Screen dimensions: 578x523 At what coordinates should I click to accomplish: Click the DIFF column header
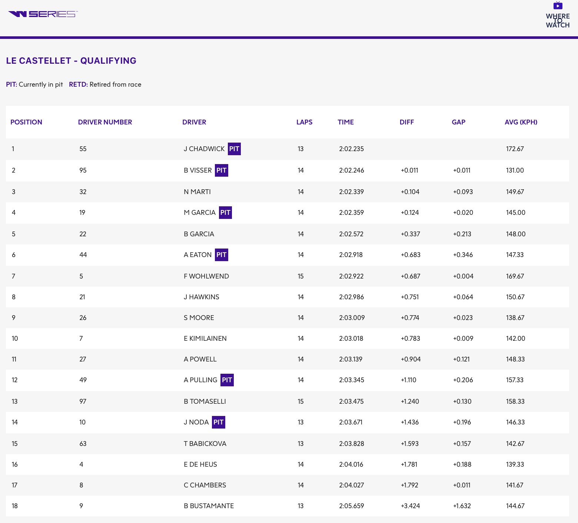(x=406, y=122)
